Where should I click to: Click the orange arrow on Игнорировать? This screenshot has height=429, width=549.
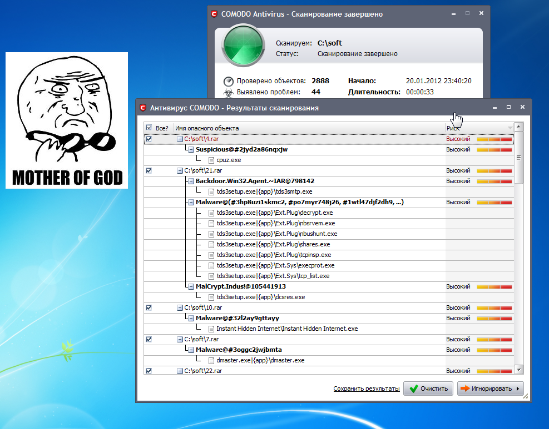click(x=465, y=388)
